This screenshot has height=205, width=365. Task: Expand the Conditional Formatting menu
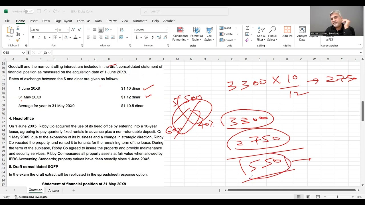coord(181,34)
